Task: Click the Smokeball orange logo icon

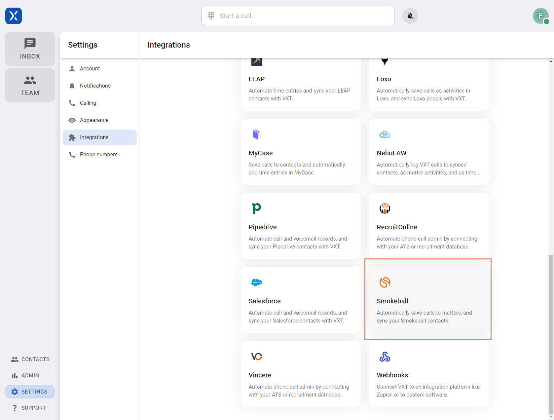Action: click(385, 283)
